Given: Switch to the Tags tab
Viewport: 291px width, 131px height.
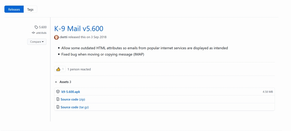Looking at the screenshot, I should coord(30,9).
